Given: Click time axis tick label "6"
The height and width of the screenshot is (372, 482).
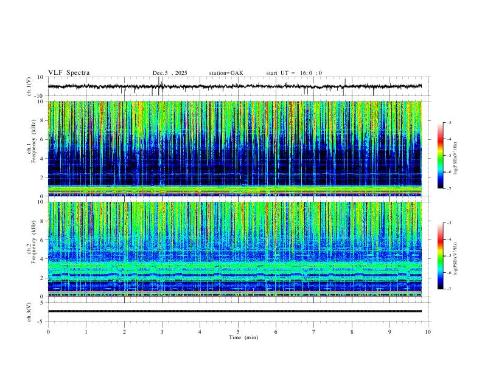Looking at the screenshot, I should tap(276, 332).
